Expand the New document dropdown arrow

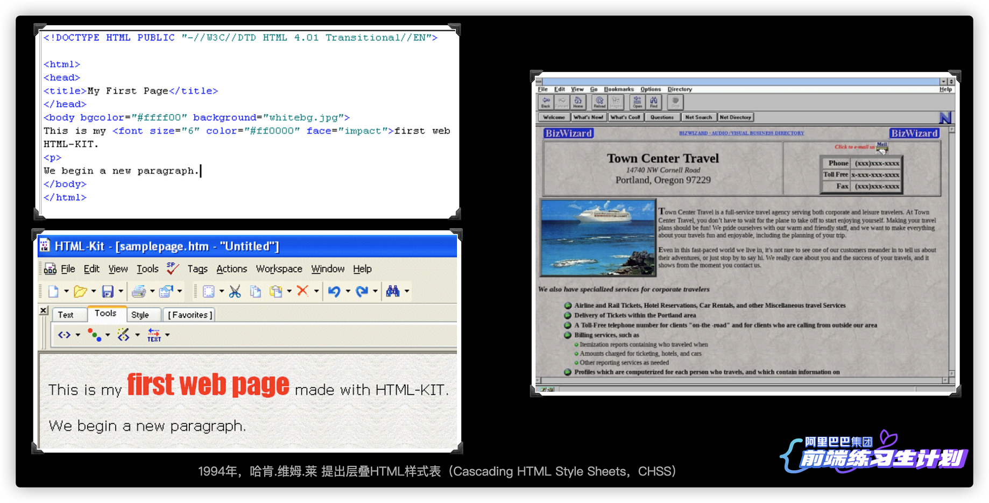tap(66, 292)
